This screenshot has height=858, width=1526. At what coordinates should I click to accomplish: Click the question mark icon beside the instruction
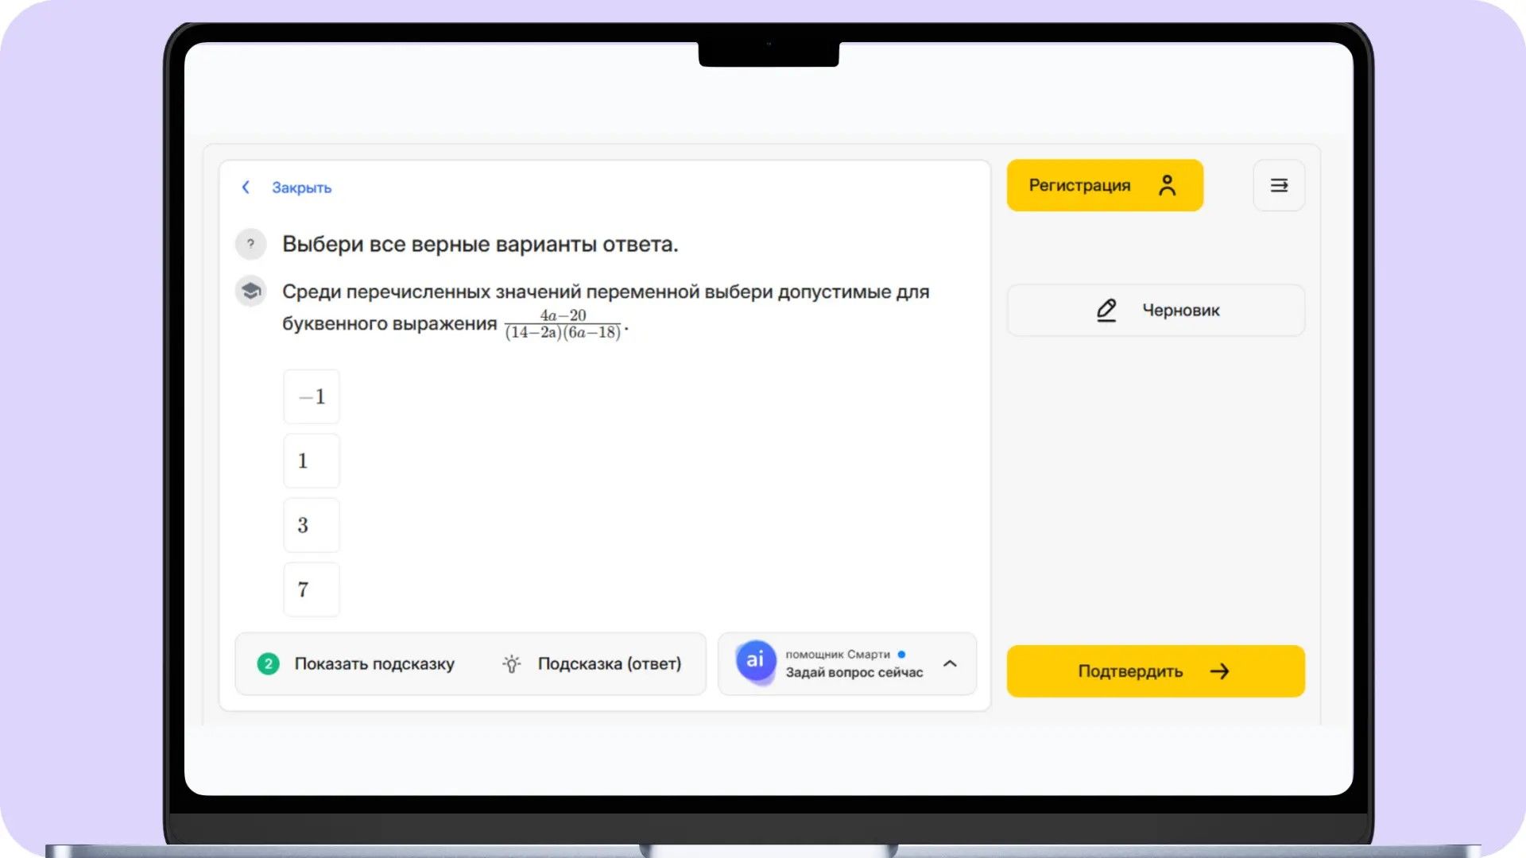tap(250, 244)
